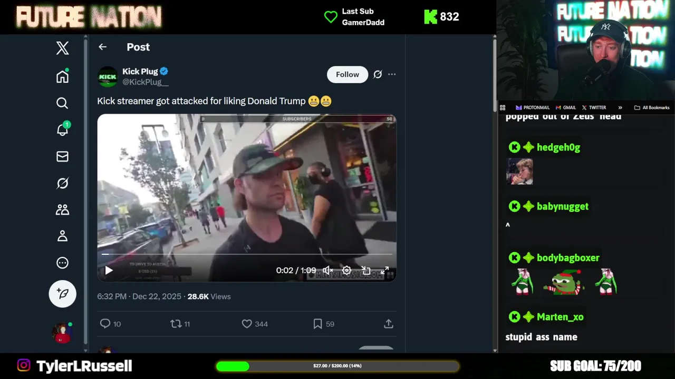Open Notifications bell with badge
675x379 pixels.
62,129
